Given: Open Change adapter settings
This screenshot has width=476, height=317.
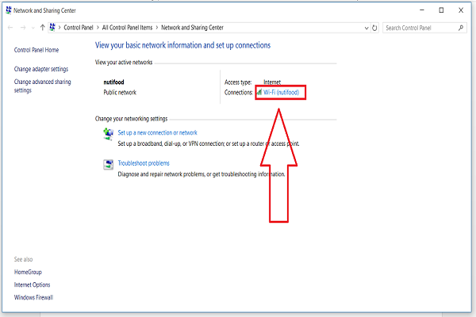Looking at the screenshot, I should point(41,69).
